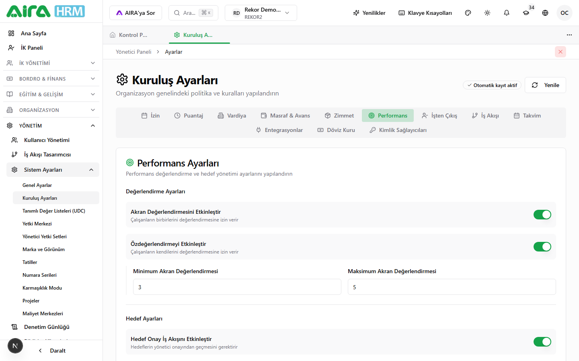579x361 pixels.
Task: Turn off Hedef Onay İş Akışını switch
Action: [542, 342]
